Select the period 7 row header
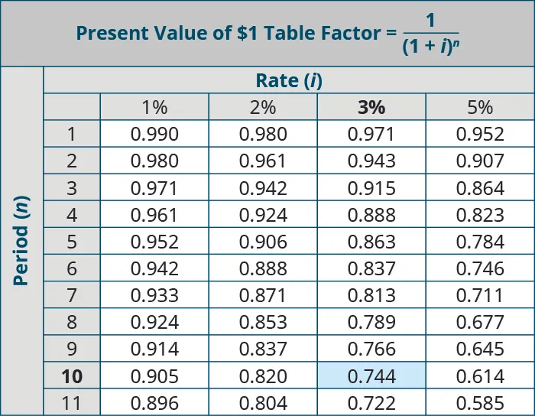Viewport: 535px width, 416px height. pyautogui.click(x=72, y=295)
